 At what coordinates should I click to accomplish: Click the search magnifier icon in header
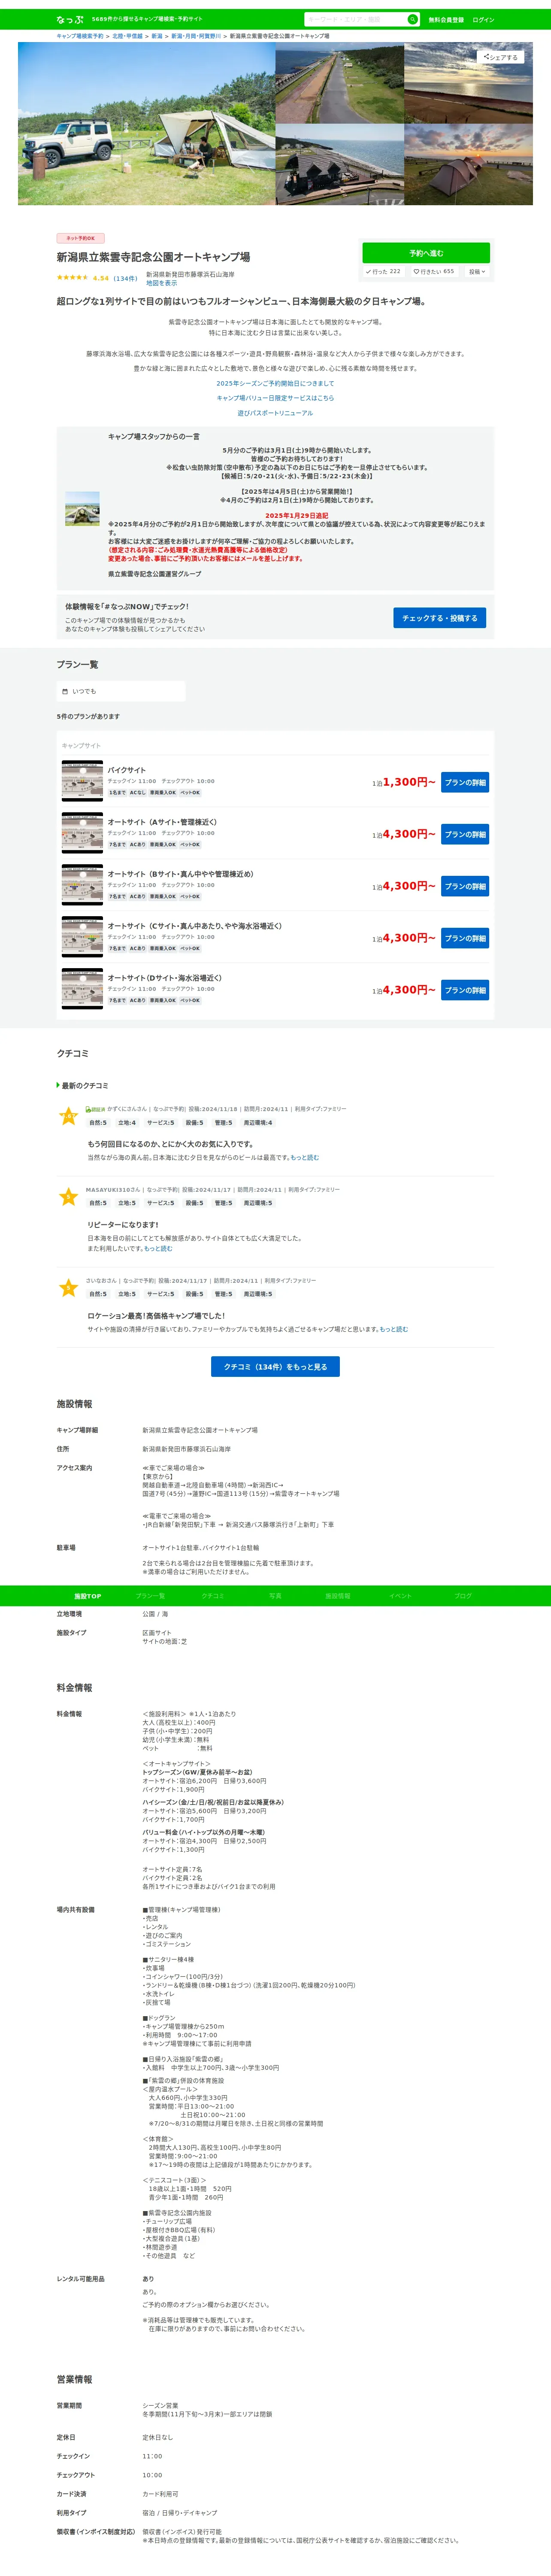point(412,19)
